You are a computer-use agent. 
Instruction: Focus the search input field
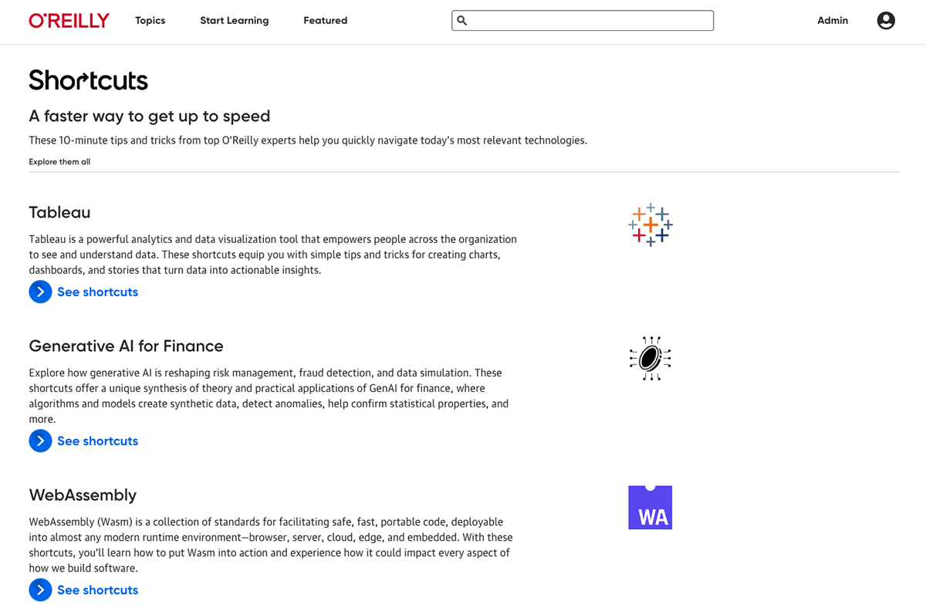point(583,21)
